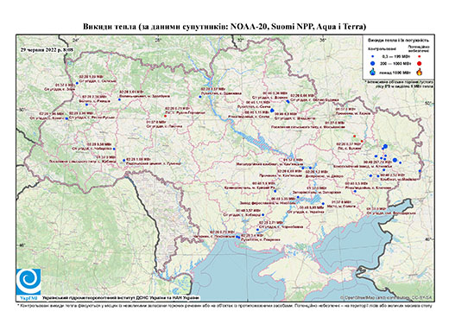The image size is (449, 318).
Task: Click legend range '200 — 1000 МВт'
Action: tap(395, 63)
